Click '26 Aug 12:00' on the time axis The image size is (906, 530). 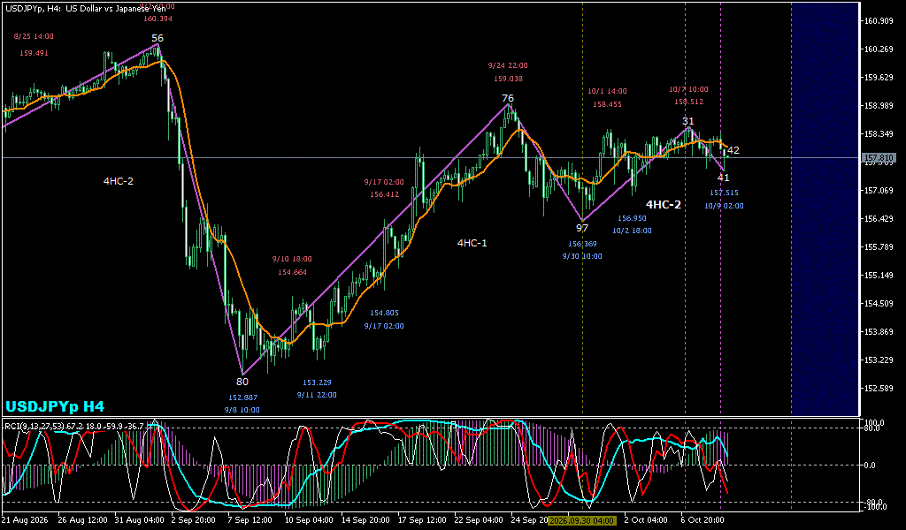pyautogui.click(x=83, y=520)
